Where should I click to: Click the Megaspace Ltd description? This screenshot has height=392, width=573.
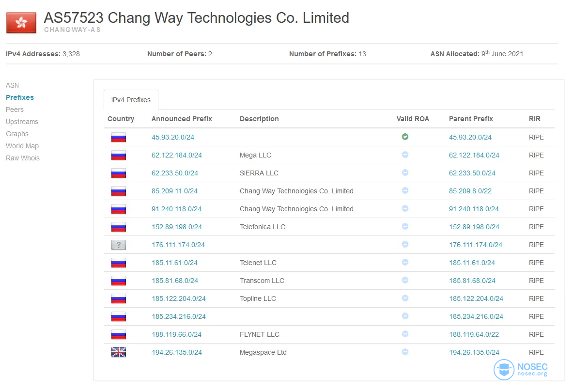pos(263,352)
